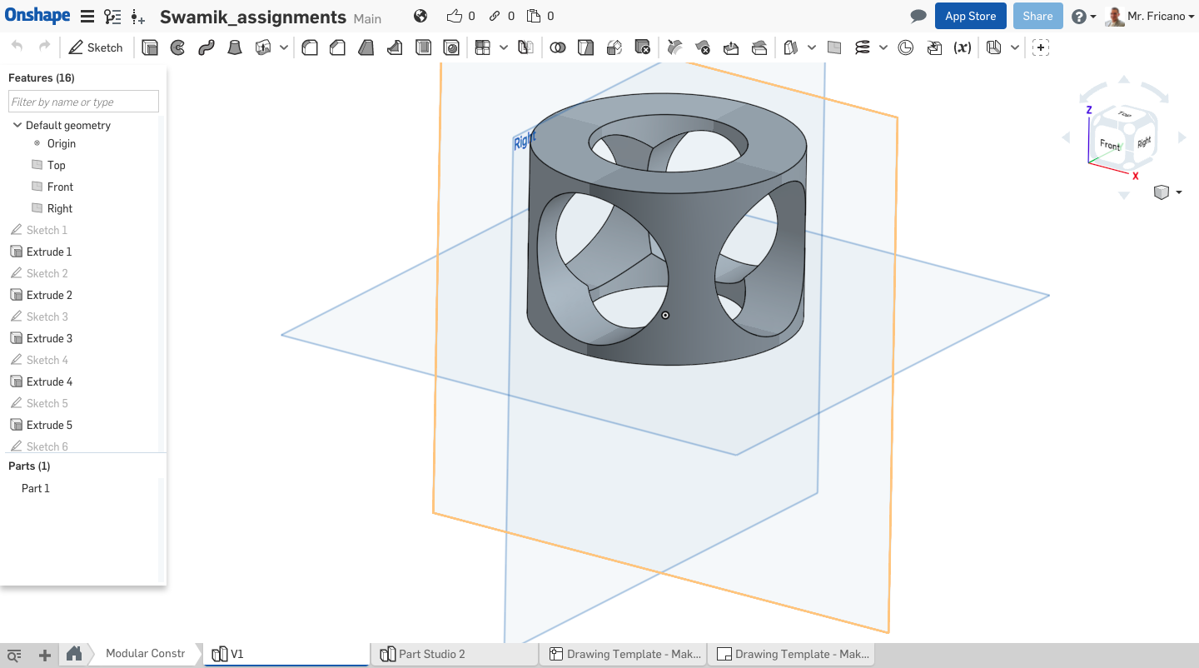The height and width of the screenshot is (668, 1199).
Task: Click the Undo arrow in the toolbar
Action: pyautogui.click(x=17, y=47)
